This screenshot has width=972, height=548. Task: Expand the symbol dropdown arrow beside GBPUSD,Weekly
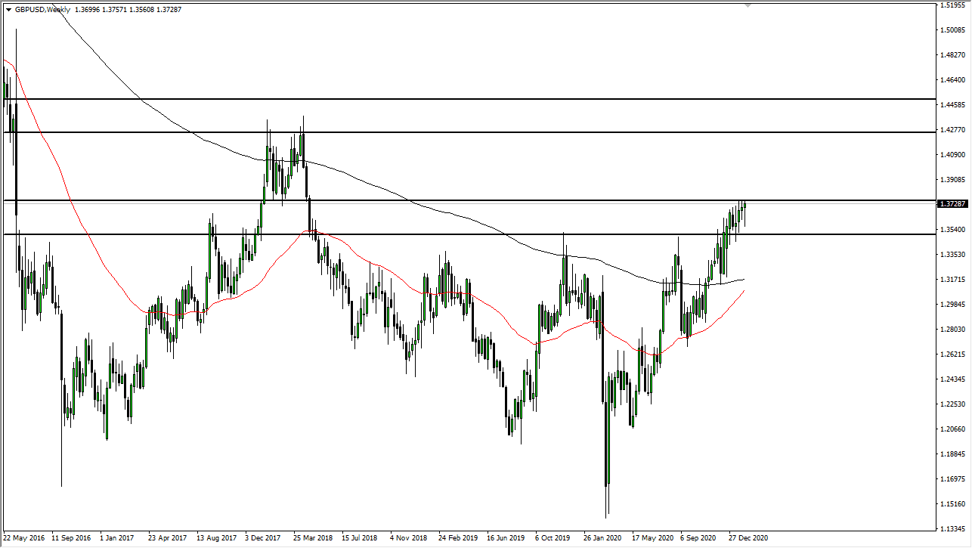point(8,10)
